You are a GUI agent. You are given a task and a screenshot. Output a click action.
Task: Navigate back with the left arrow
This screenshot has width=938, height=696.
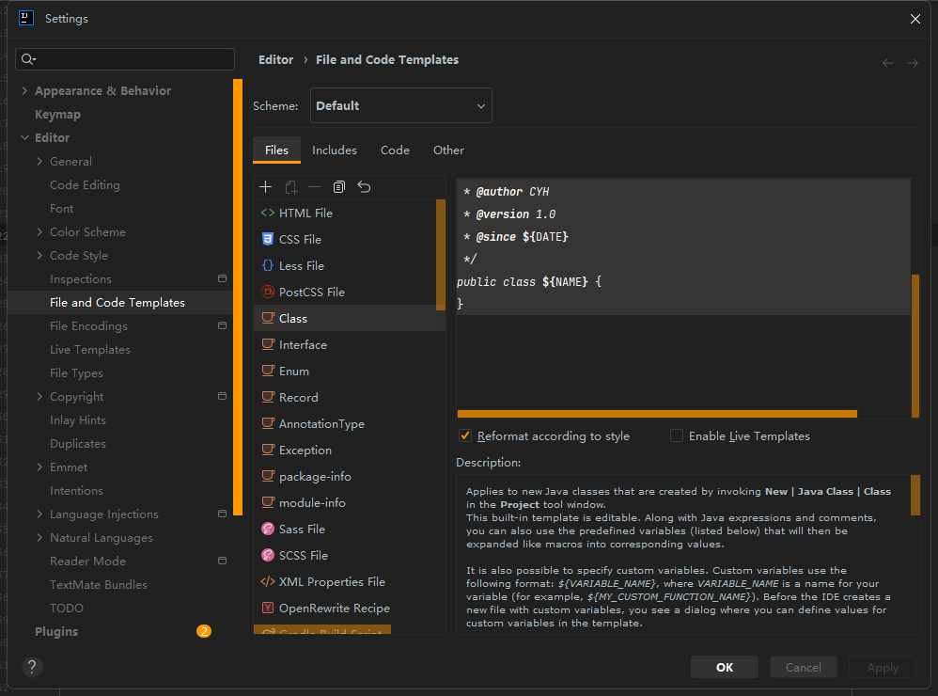coord(888,63)
